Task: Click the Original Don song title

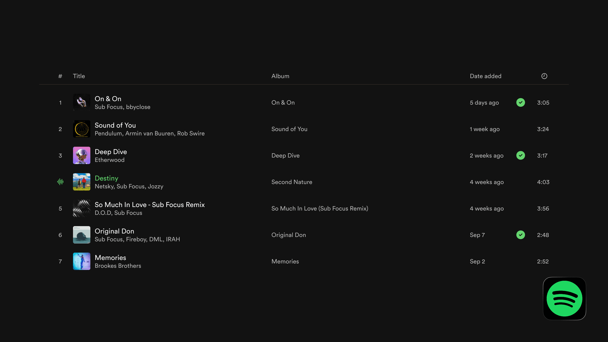Action: [x=114, y=231]
